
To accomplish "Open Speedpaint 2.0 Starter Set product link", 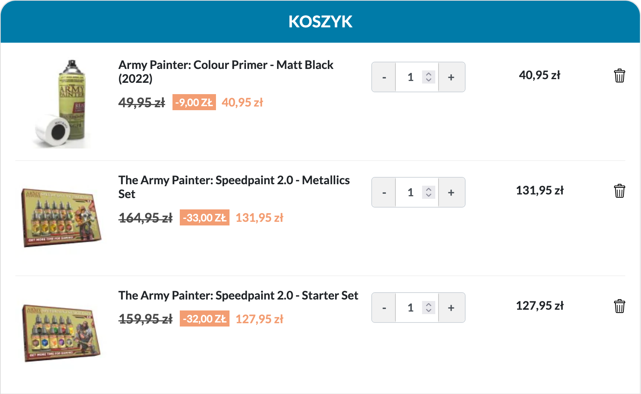I will (x=238, y=295).
